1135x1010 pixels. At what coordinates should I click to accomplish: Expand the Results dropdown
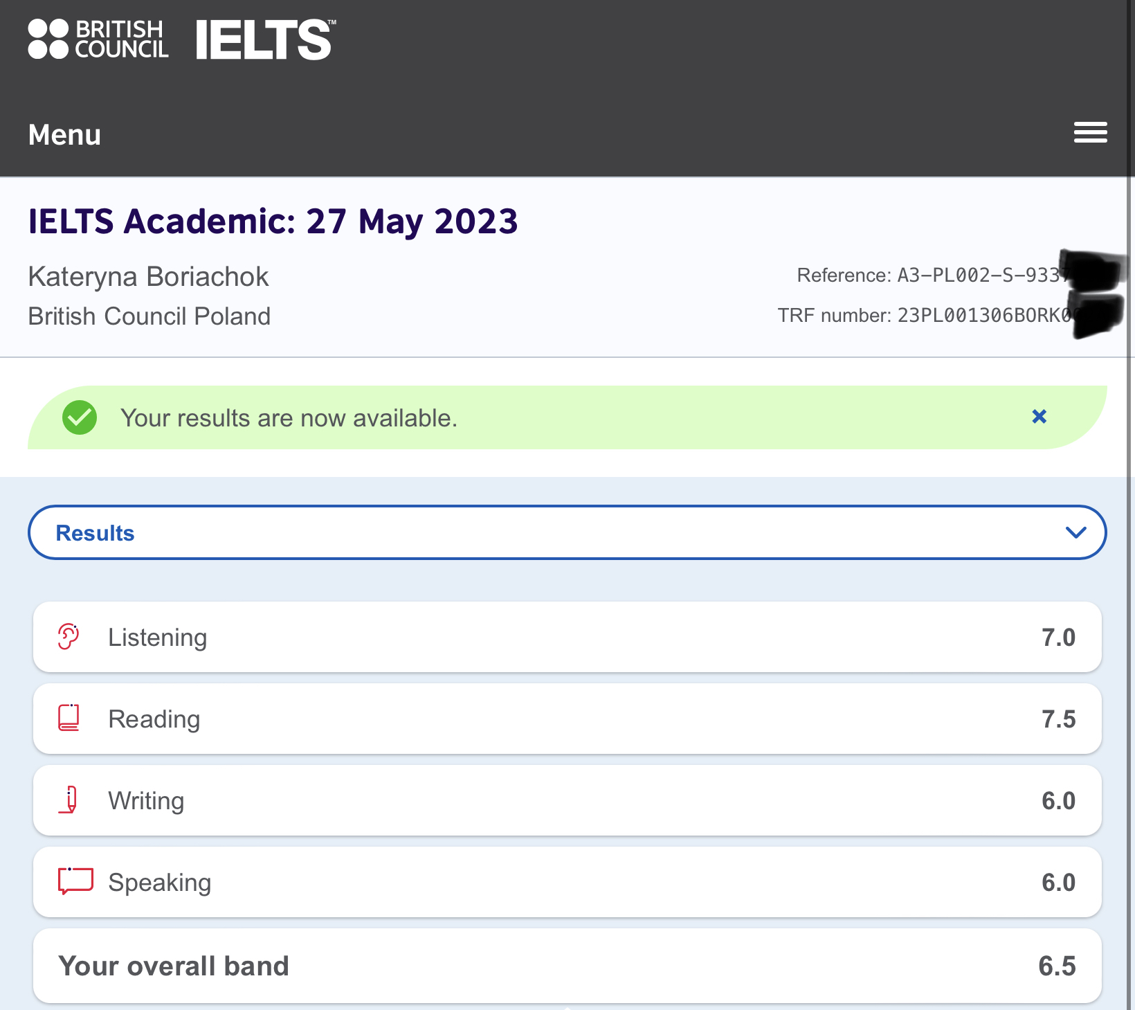[x=567, y=532]
